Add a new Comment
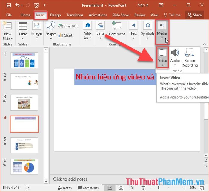209x192 pixels. click(x=117, y=29)
